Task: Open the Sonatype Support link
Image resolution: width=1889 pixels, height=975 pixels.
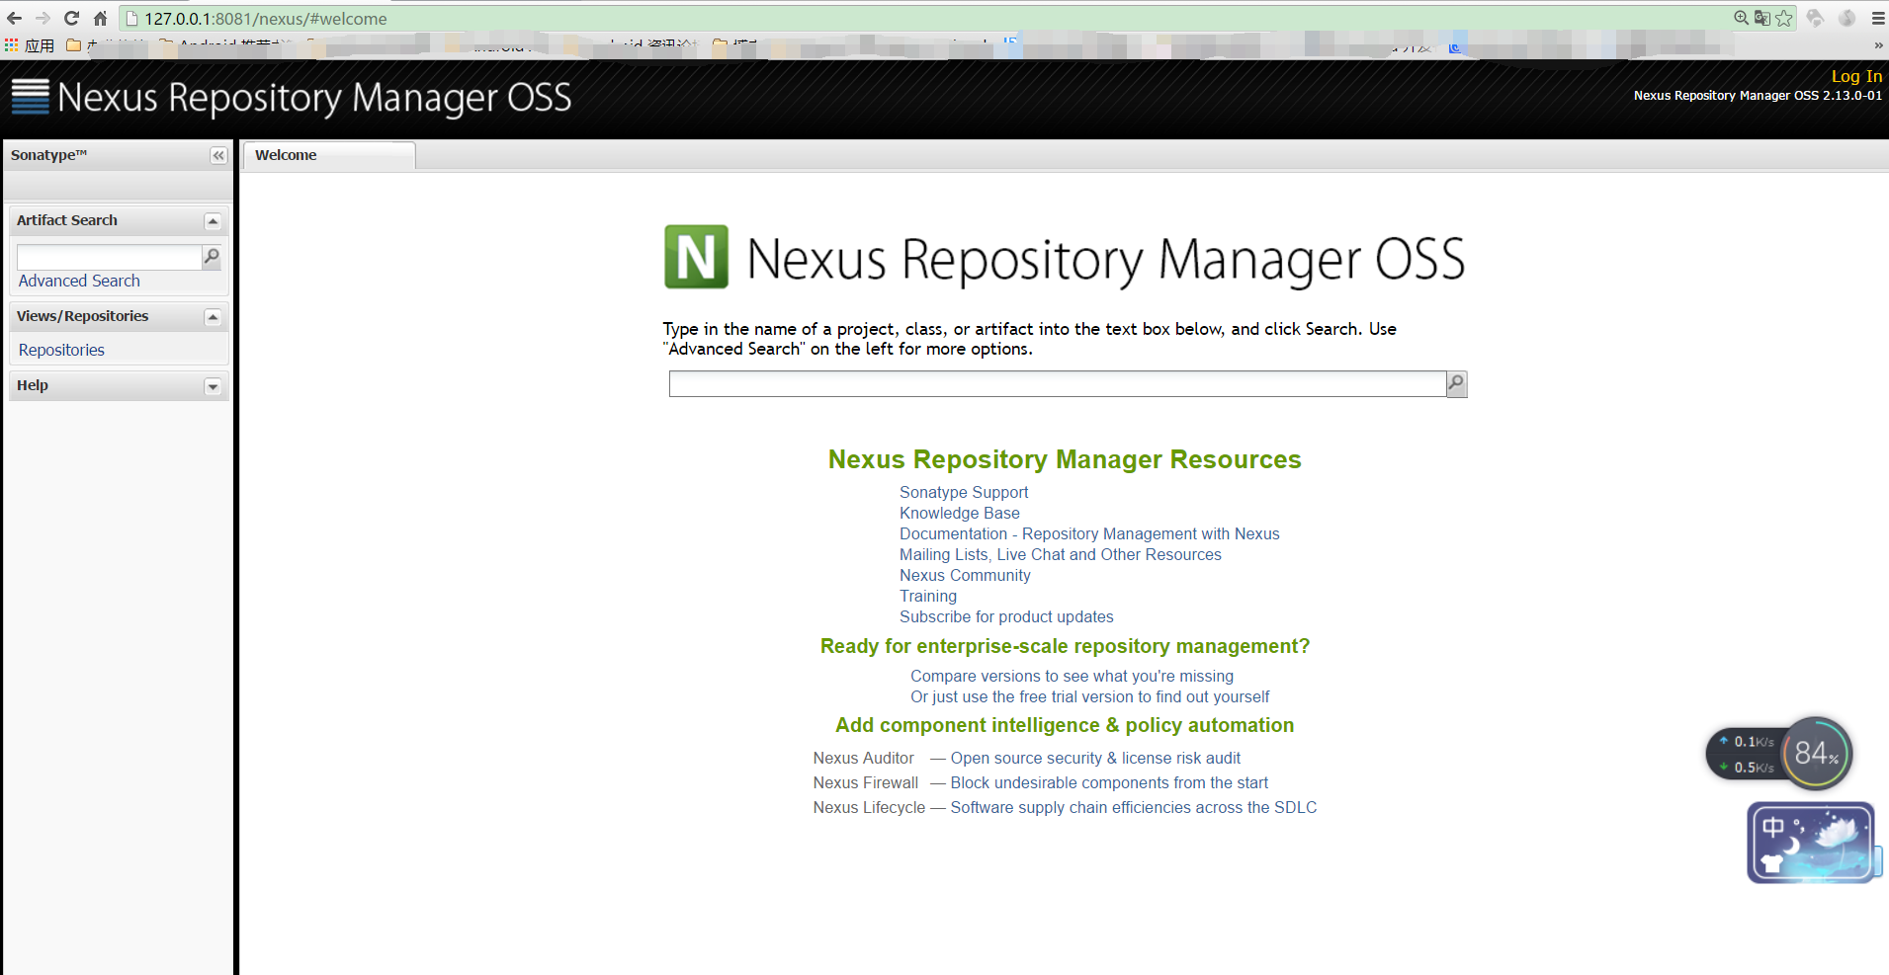Action: click(x=964, y=492)
